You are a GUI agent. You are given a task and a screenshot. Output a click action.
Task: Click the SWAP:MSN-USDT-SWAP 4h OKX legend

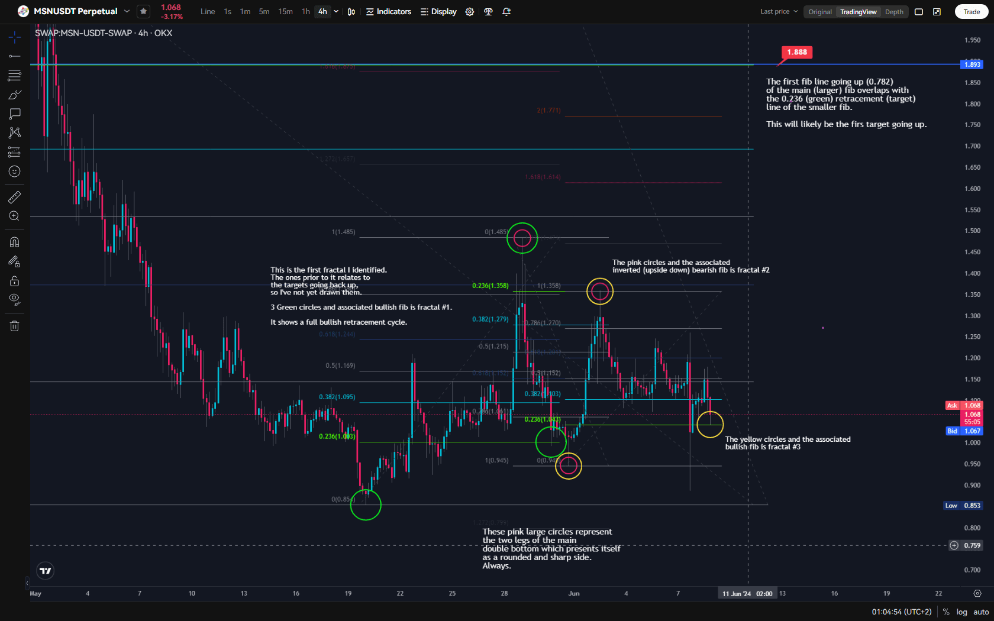[104, 33]
